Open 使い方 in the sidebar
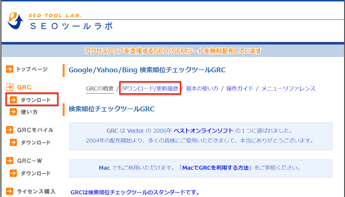This screenshot has height=197, width=345. (x=29, y=112)
